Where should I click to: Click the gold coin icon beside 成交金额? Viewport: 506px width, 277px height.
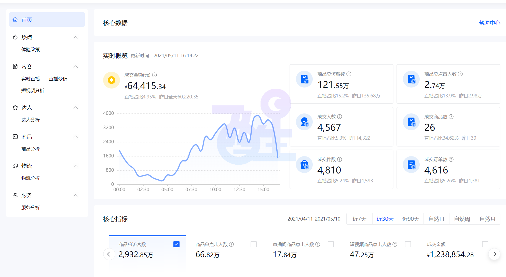(111, 80)
